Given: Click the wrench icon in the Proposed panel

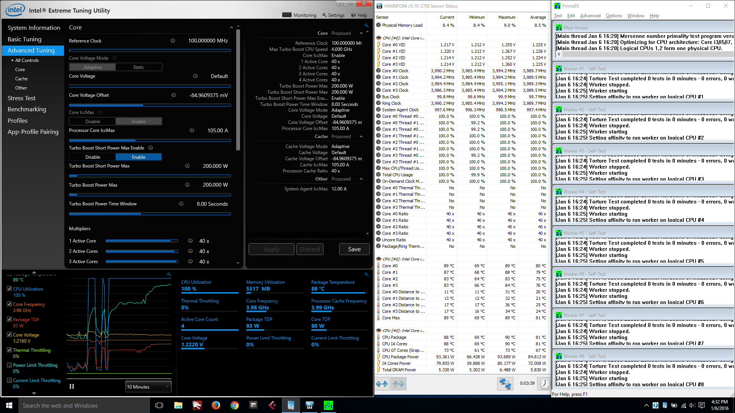Looking at the screenshot, I should click(366, 26).
